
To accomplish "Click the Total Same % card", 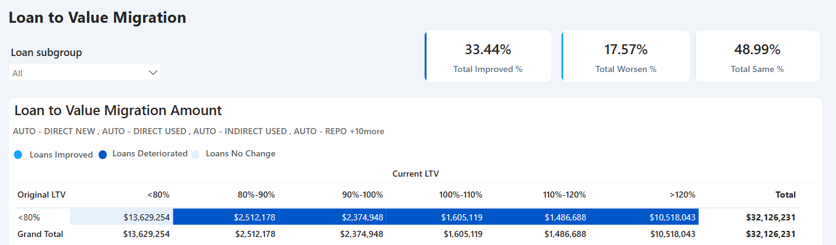I will [758, 56].
